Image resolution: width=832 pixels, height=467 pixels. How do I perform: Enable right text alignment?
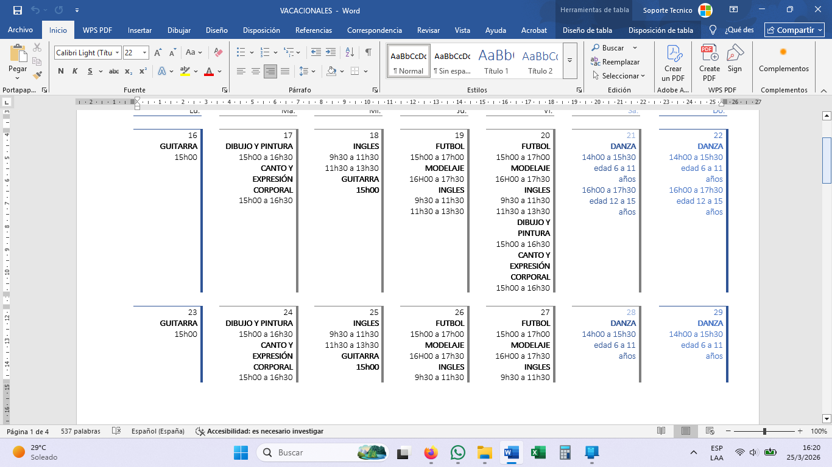pos(270,71)
